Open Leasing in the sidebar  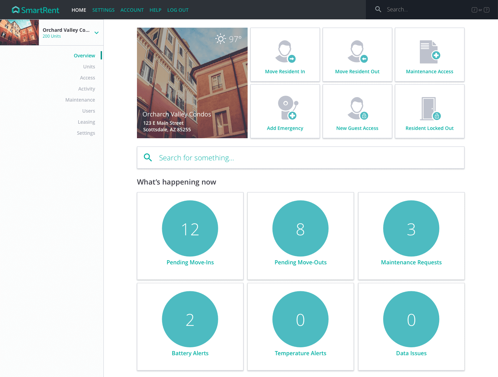point(86,122)
